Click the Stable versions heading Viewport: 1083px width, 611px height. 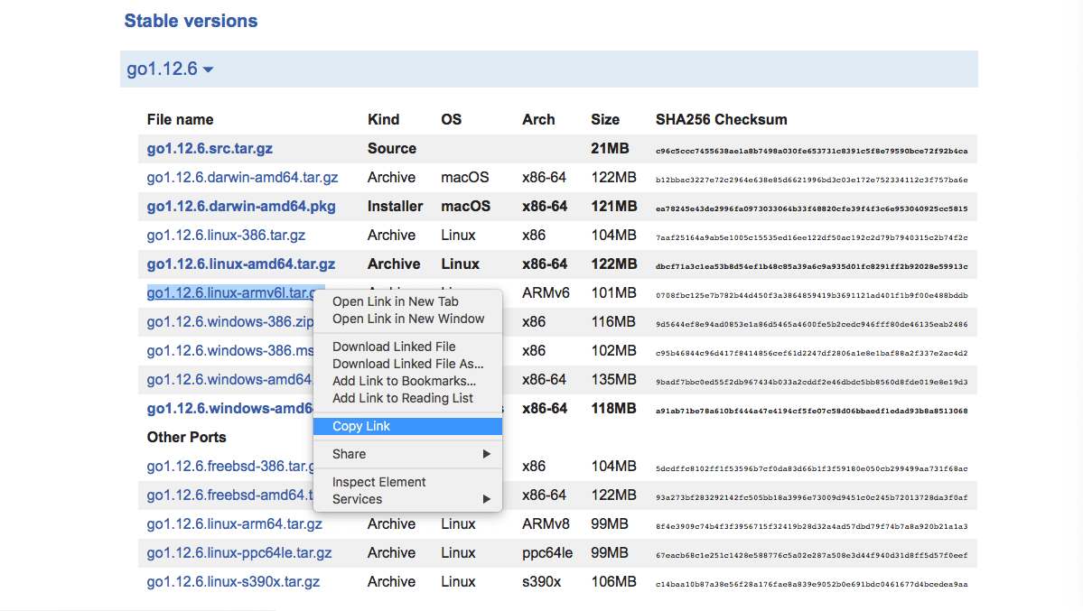191,21
